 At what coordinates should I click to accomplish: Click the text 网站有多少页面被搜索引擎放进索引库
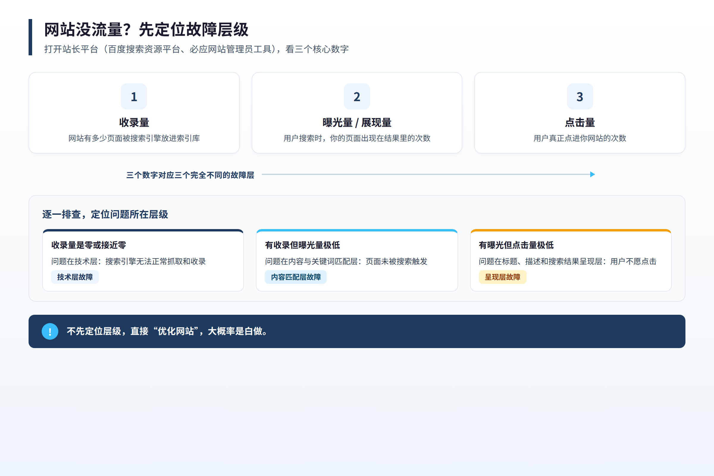[134, 138]
